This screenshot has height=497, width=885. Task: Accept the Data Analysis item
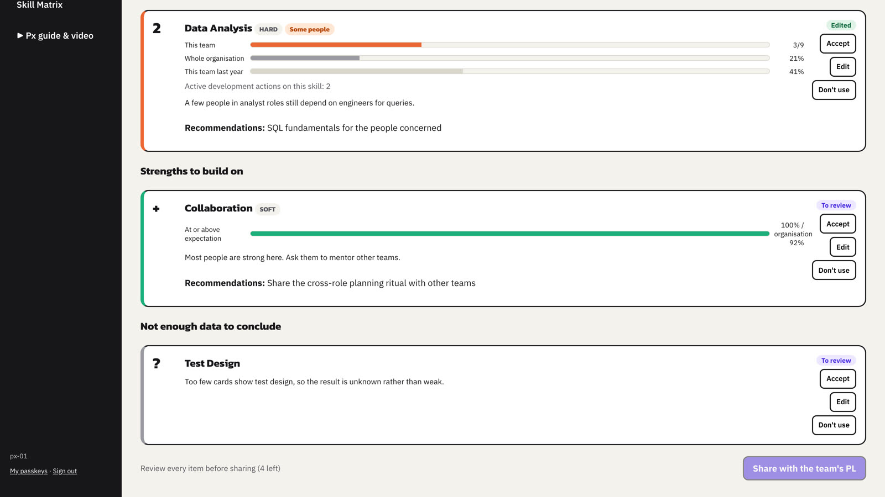pyautogui.click(x=837, y=44)
